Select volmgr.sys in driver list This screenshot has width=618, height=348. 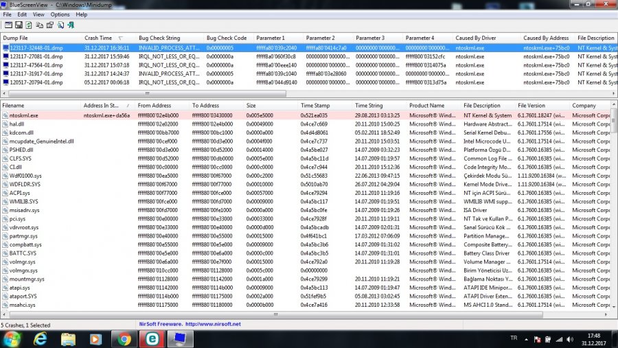pyautogui.click(x=23, y=262)
